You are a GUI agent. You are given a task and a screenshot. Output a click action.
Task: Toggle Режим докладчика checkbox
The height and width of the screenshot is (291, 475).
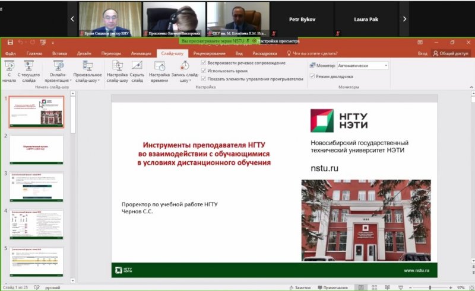point(312,76)
